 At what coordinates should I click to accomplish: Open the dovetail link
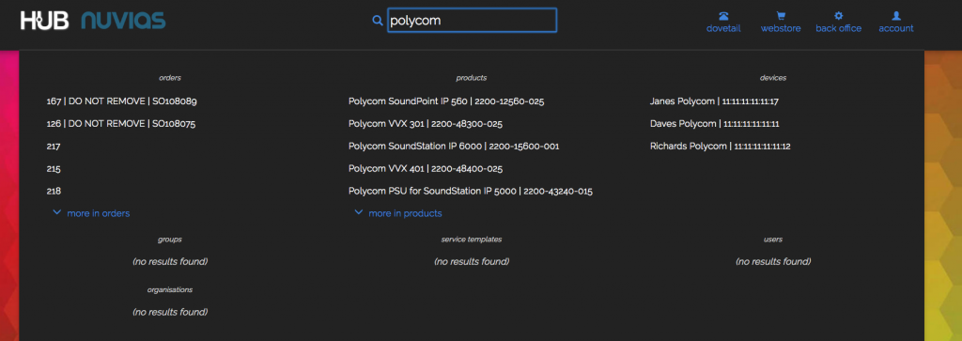coord(724,28)
